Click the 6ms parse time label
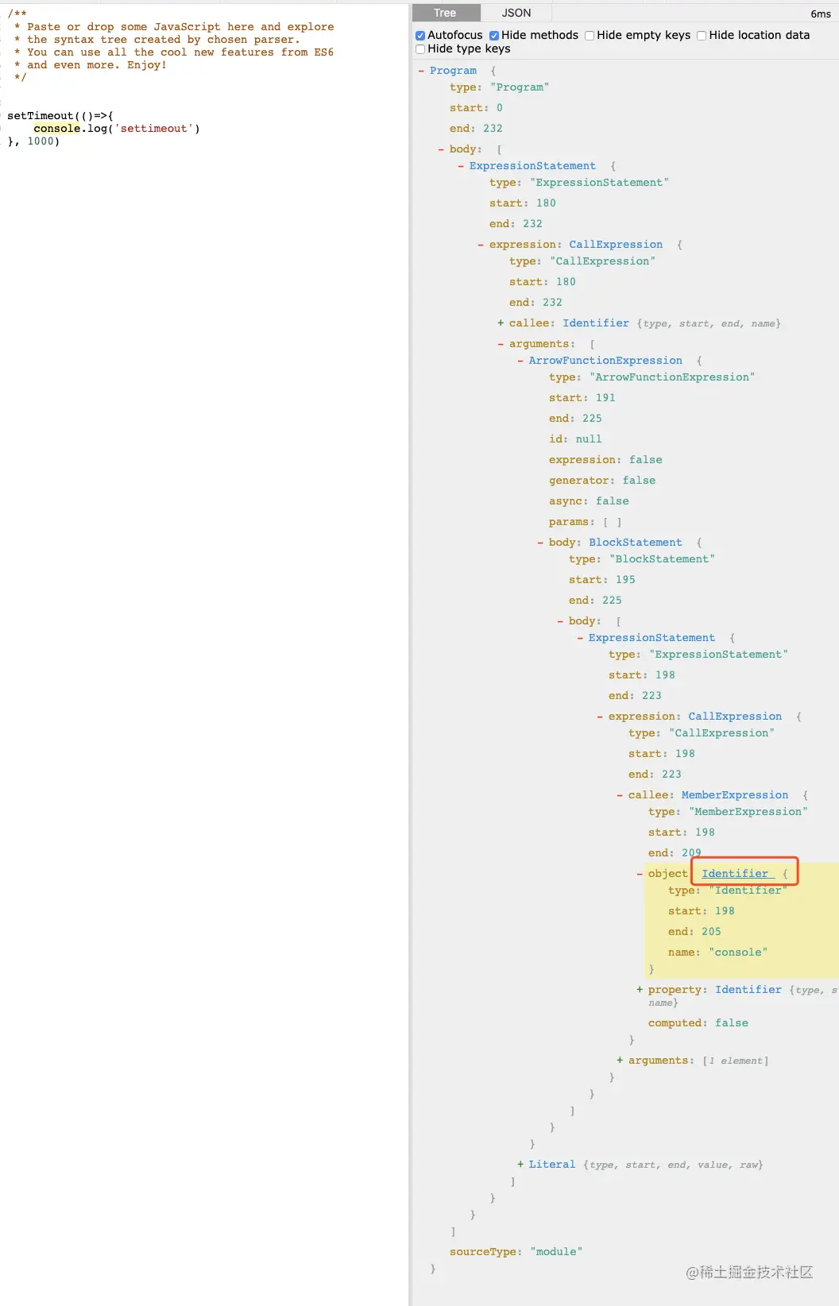The width and height of the screenshot is (839, 1306). (x=821, y=14)
